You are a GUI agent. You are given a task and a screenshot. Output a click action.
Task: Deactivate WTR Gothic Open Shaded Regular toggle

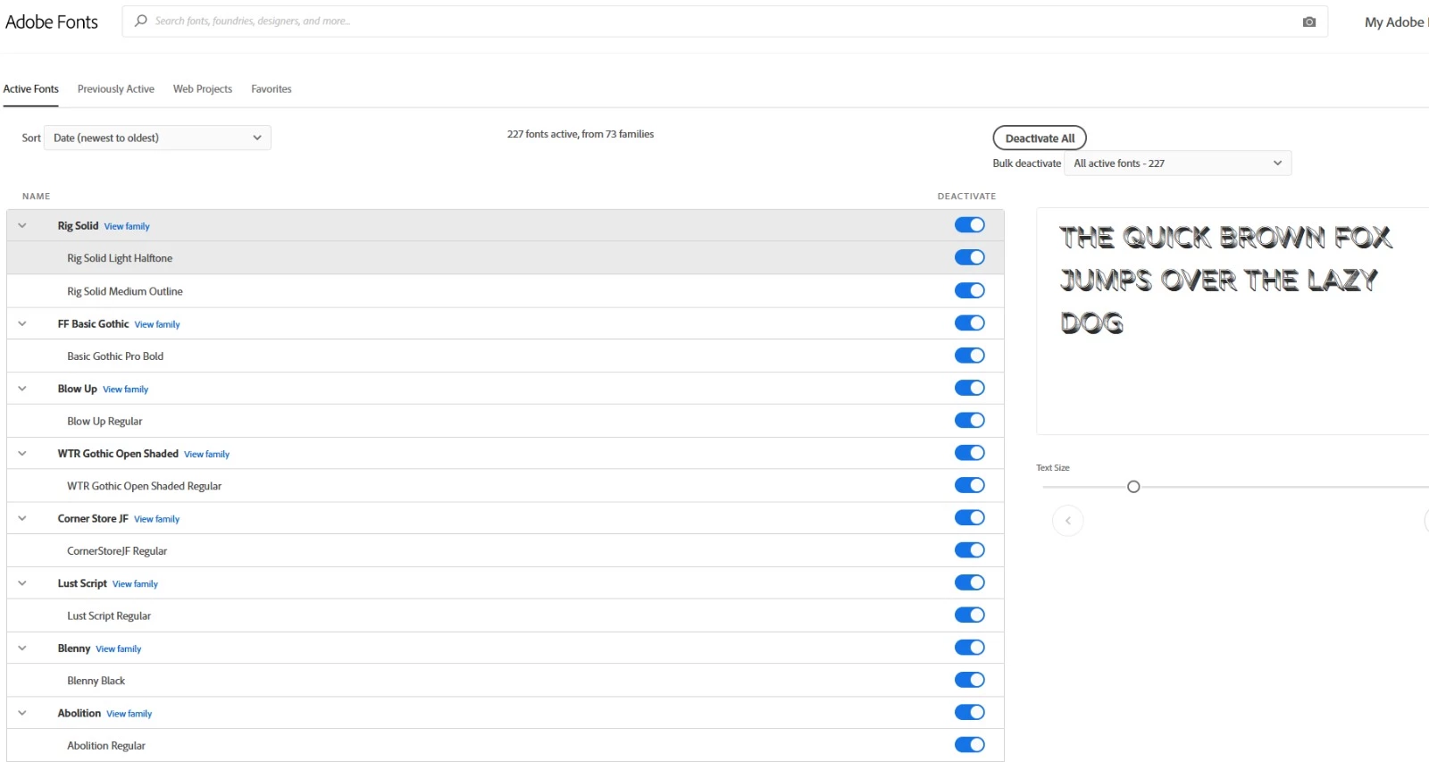pyautogui.click(x=969, y=485)
